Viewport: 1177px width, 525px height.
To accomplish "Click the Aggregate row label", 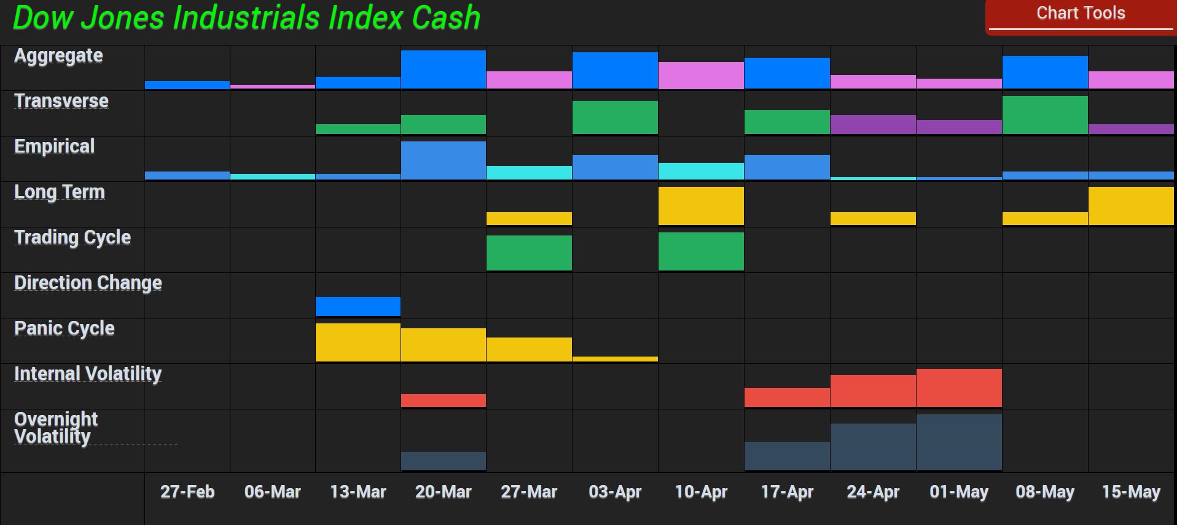I will [58, 55].
